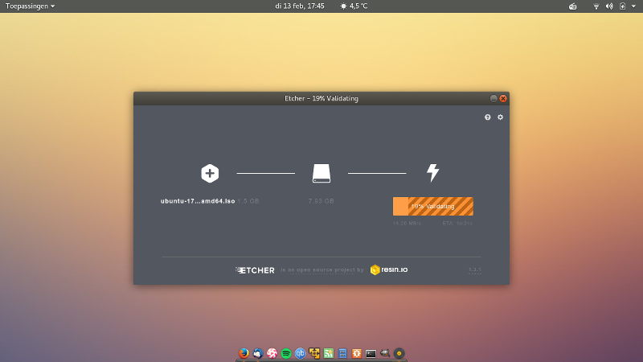The height and width of the screenshot is (362, 643).
Task: Open the weather indicator showing 4,5 °C
Action: pyautogui.click(x=354, y=6)
